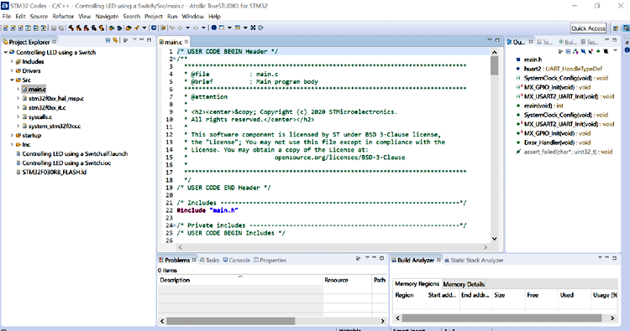The image size is (630, 331).
Task: Expand the Drivers folder
Action: tap(12, 70)
